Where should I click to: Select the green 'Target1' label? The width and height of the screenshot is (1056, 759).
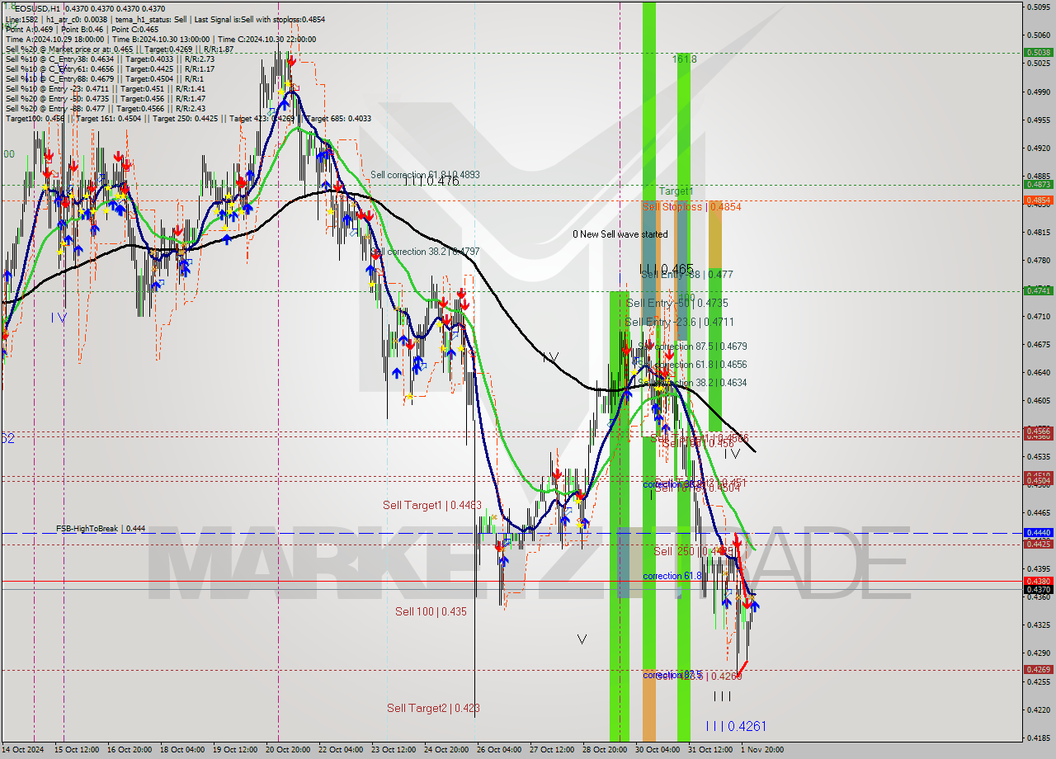coord(676,191)
